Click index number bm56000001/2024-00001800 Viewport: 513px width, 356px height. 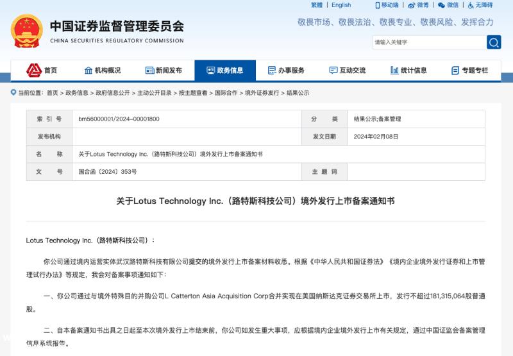tap(119, 119)
